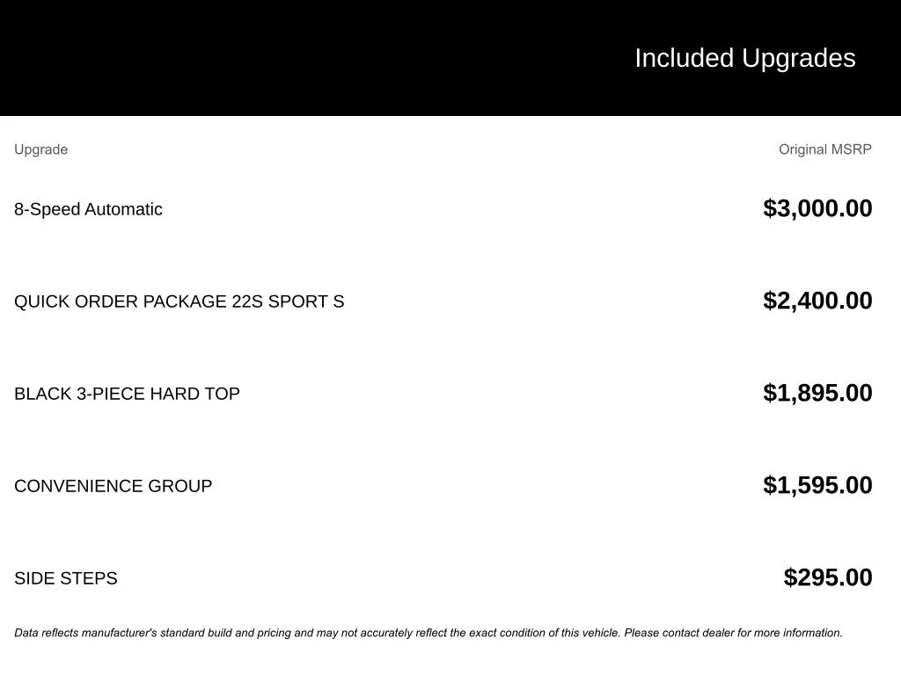The width and height of the screenshot is (901, 675).
Task: Select BLACK 3-PIECE HARD TOP entry
Action: click(x=127, y=394)
